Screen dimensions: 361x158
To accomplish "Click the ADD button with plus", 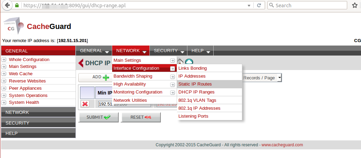I will coord(95,78).
